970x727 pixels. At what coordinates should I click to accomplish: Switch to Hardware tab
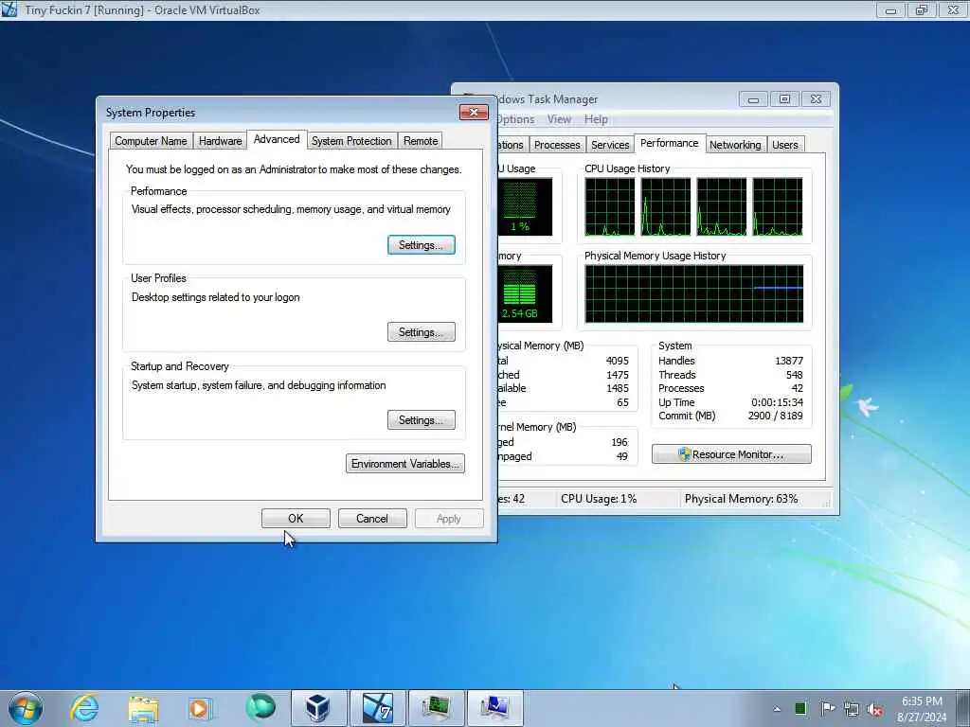pos(220,141)
